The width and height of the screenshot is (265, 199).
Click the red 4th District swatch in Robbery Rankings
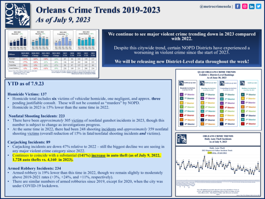click(x=242, y=123)
